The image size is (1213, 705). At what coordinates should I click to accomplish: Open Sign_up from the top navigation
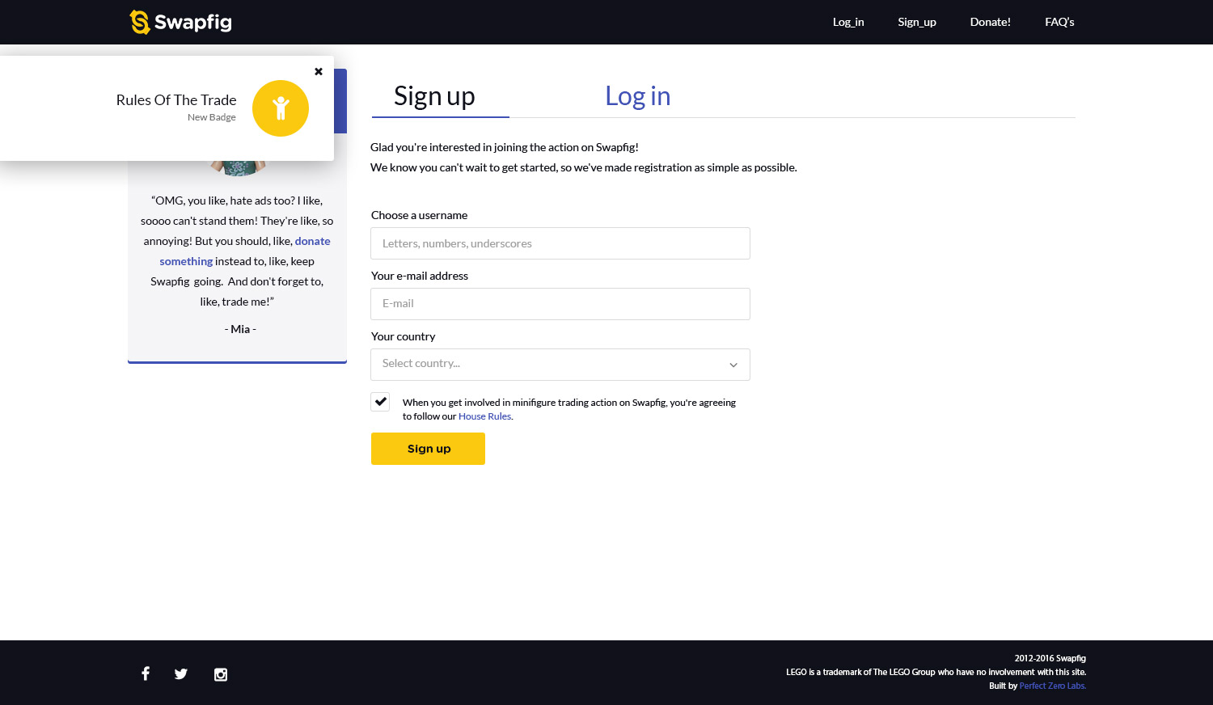pyautogui.click(x=917, y=22)
